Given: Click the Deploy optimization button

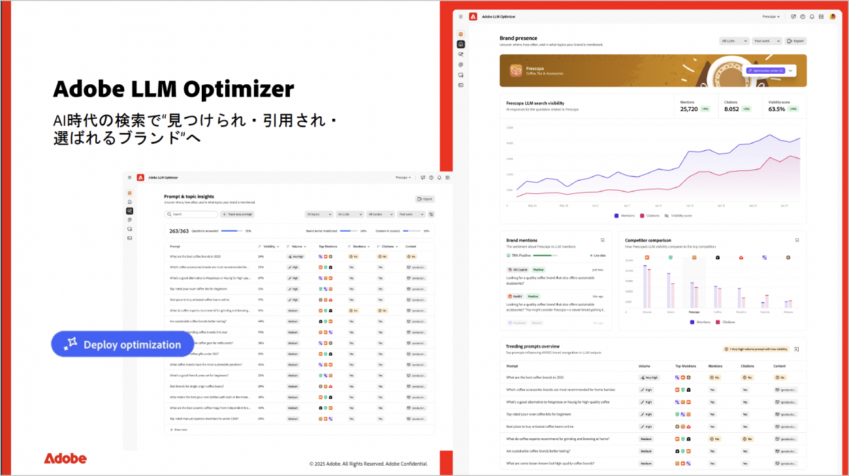Looking at the screenshot, I should click(x=123, y=344).
